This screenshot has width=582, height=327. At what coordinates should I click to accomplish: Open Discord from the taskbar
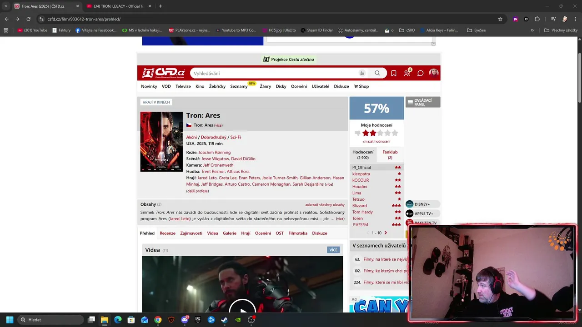click(185, 320)
